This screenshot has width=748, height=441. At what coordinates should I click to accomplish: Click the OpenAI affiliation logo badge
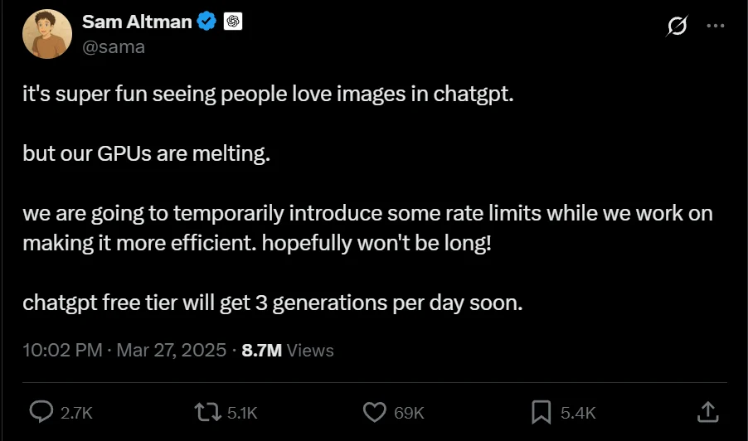coord(232,22)
